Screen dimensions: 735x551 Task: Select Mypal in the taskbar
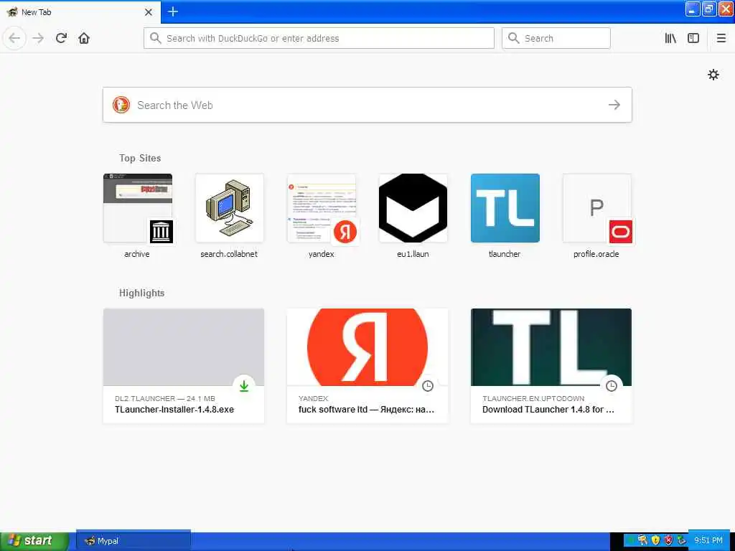click(x=134, y=541)
